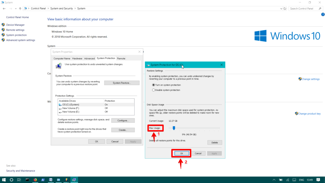This screenshot has width=325, height=183.
Task: Open System protection sidebar link
Action: [x=17, y=35]
